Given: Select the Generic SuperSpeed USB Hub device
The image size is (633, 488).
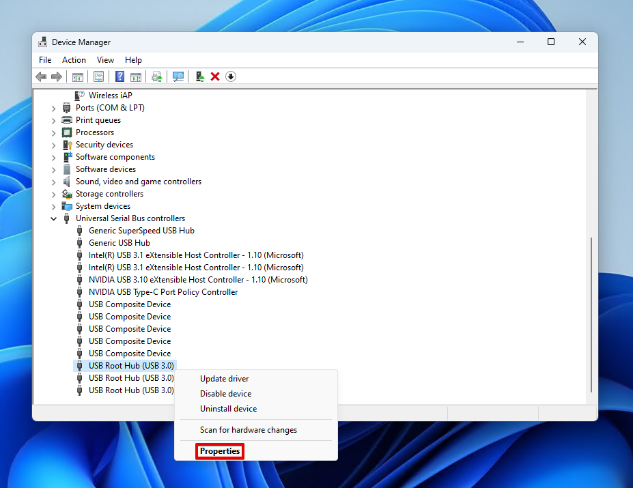Looking at the screenshot, I should click(x=141, y=231).
